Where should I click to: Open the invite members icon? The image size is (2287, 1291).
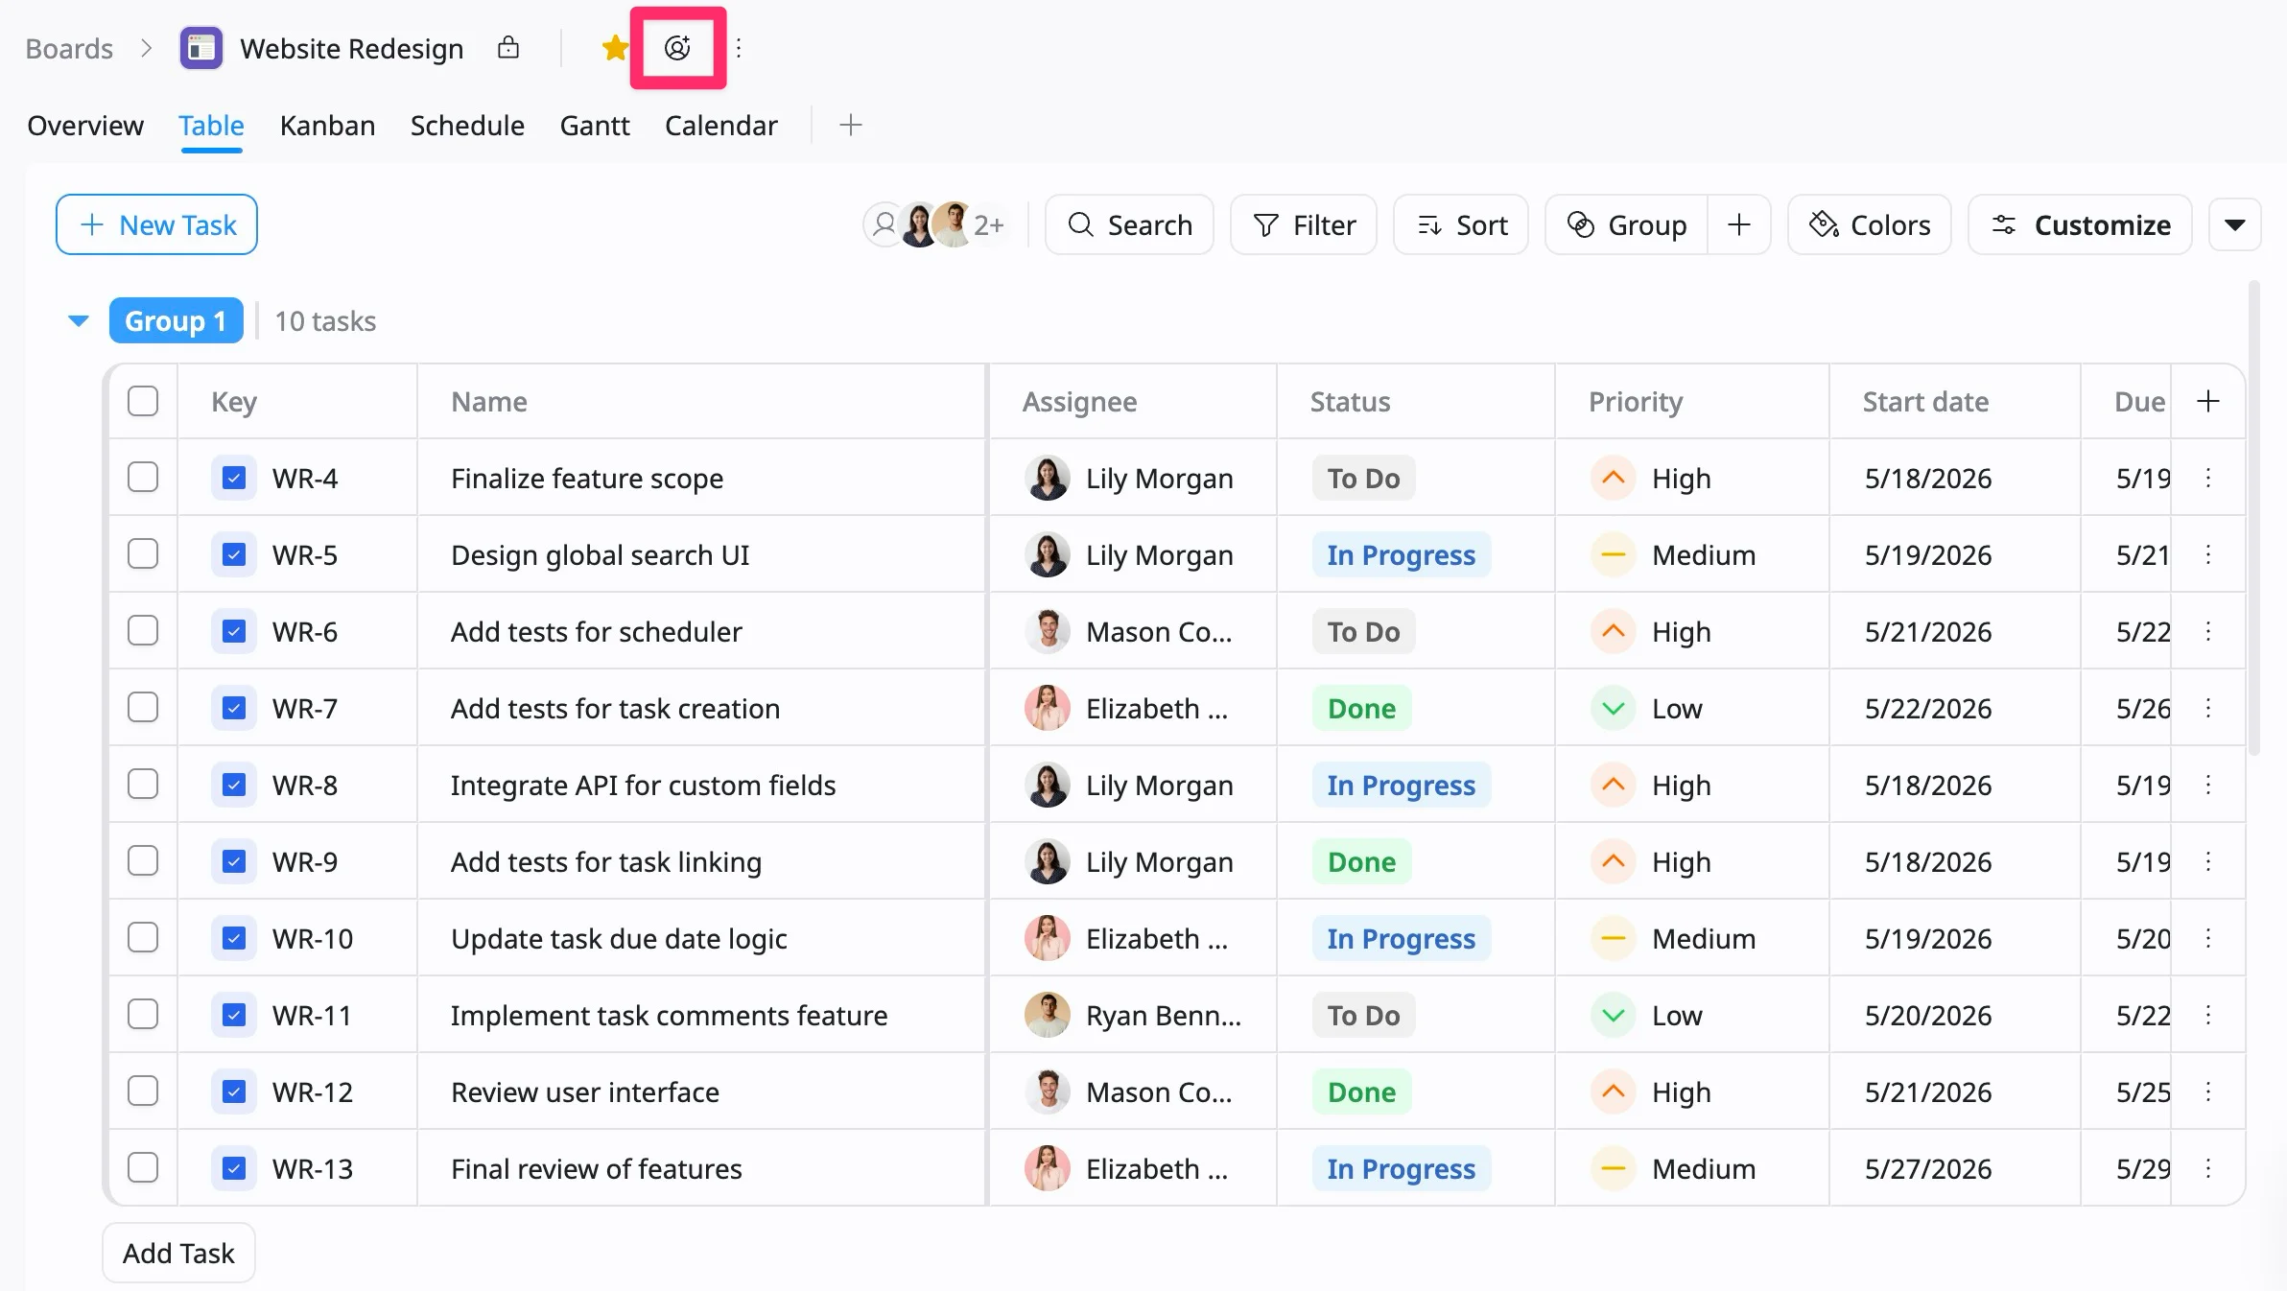click(677, 48)
